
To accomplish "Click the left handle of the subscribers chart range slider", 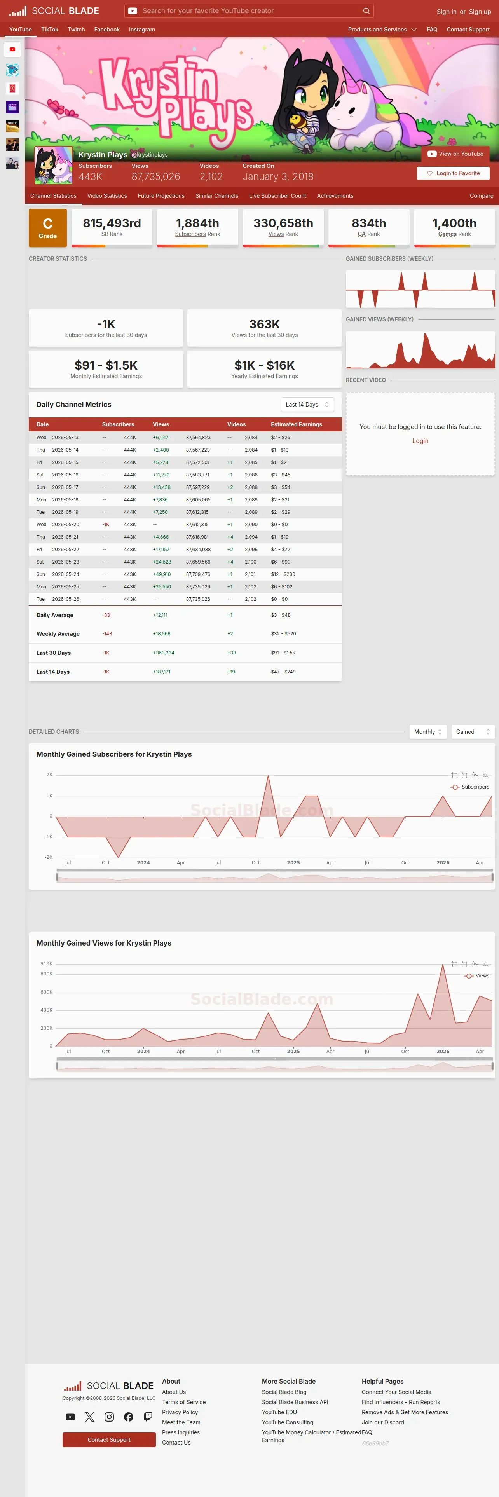I will pos(57,876).
